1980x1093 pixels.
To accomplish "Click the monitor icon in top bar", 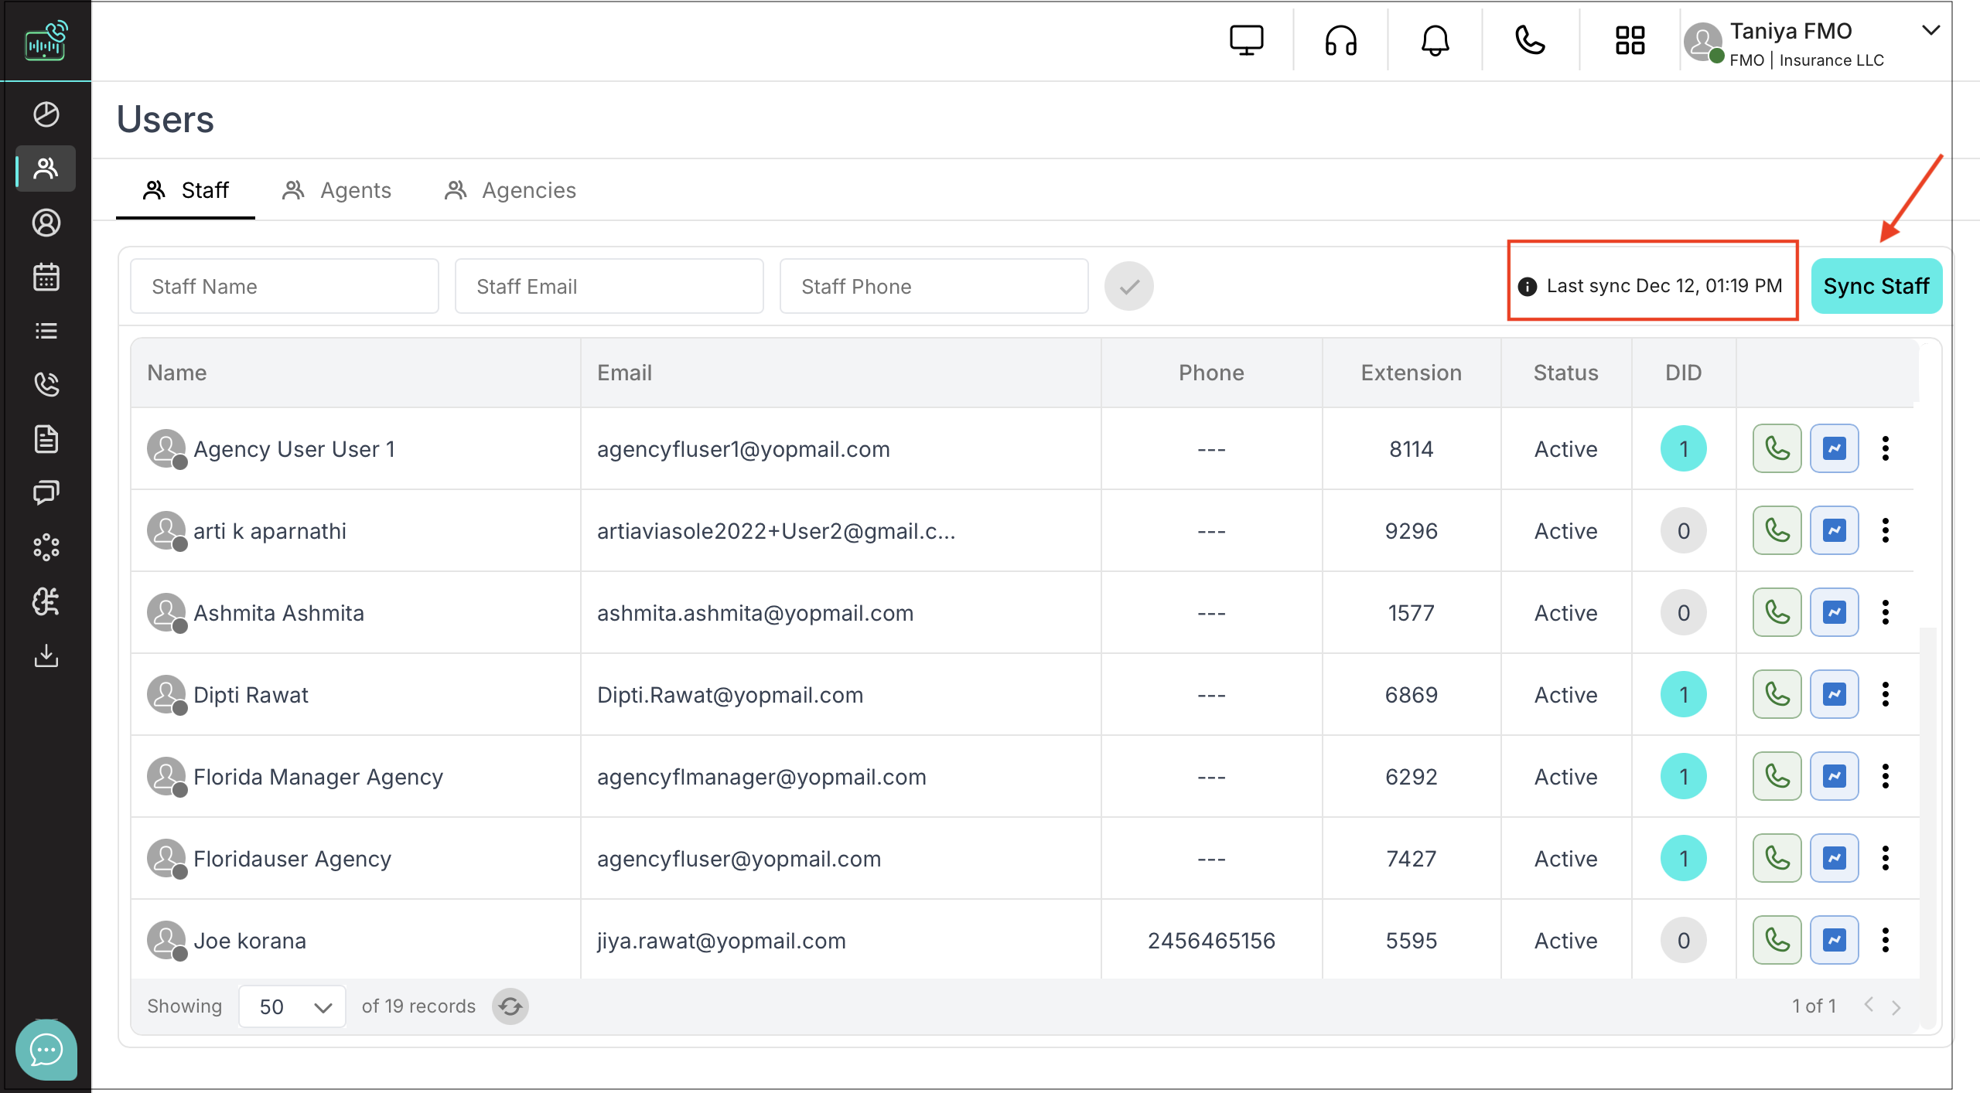I will (1246, 40).
